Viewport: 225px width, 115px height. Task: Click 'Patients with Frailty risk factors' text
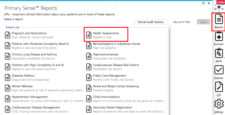(113, 80)
